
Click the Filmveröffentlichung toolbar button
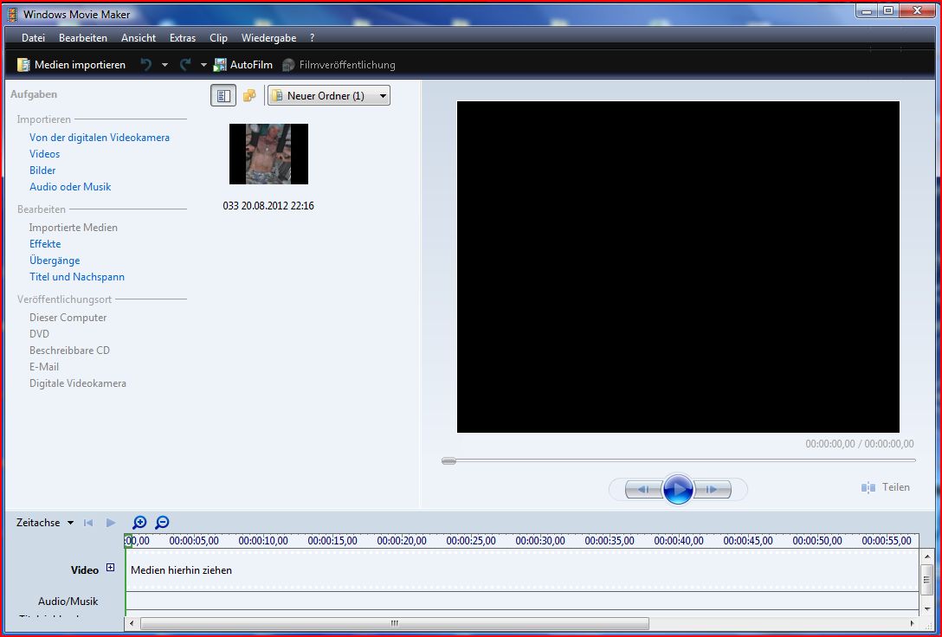click(339, 65)
